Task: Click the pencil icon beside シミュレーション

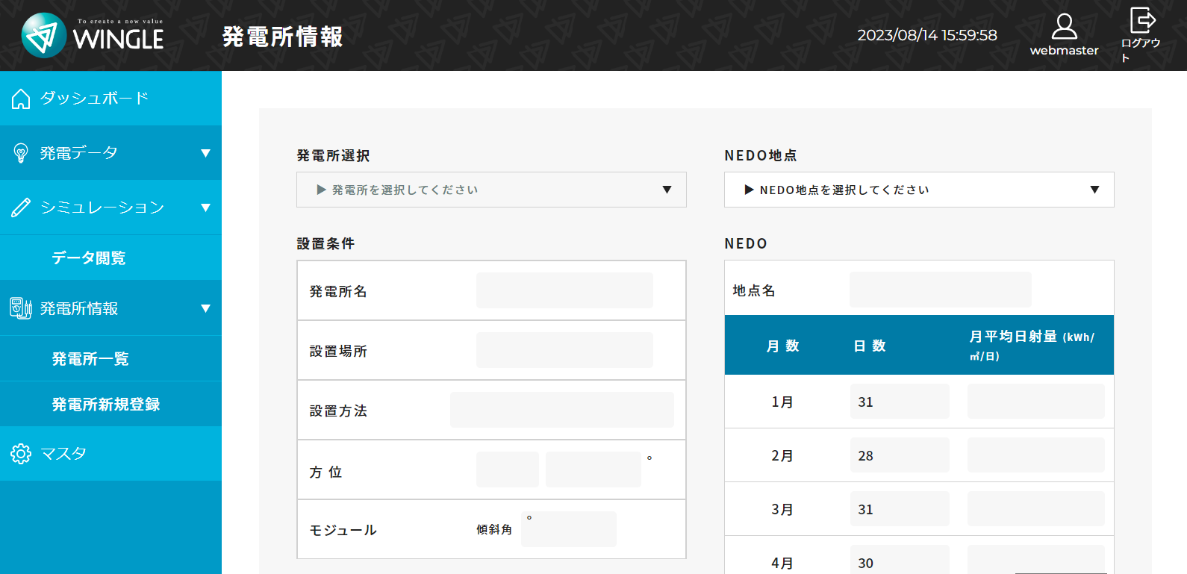Action: (21, 208)
